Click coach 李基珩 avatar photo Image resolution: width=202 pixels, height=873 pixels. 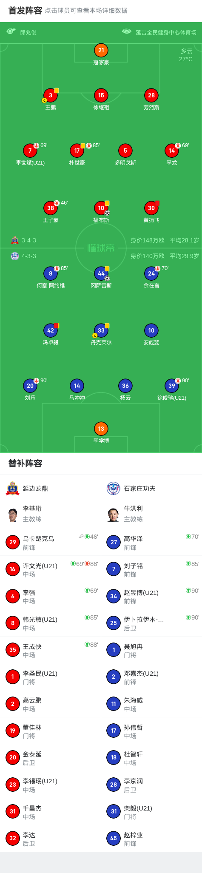pos(13,514)
